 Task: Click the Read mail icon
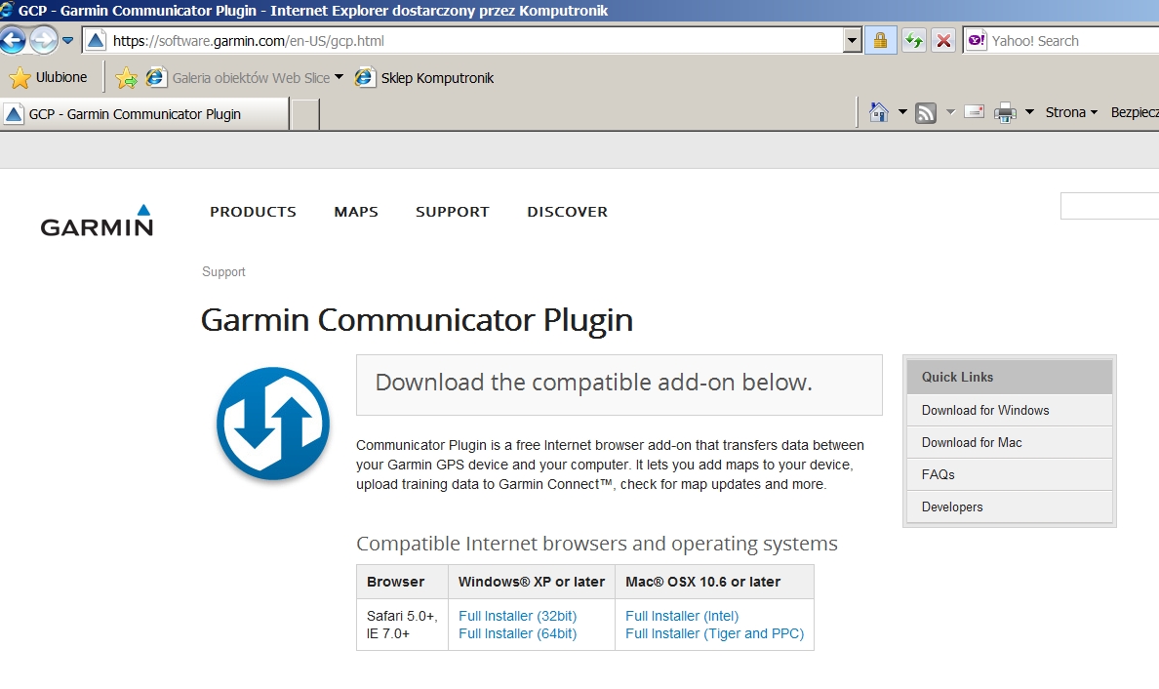click(x=975, y=112)
